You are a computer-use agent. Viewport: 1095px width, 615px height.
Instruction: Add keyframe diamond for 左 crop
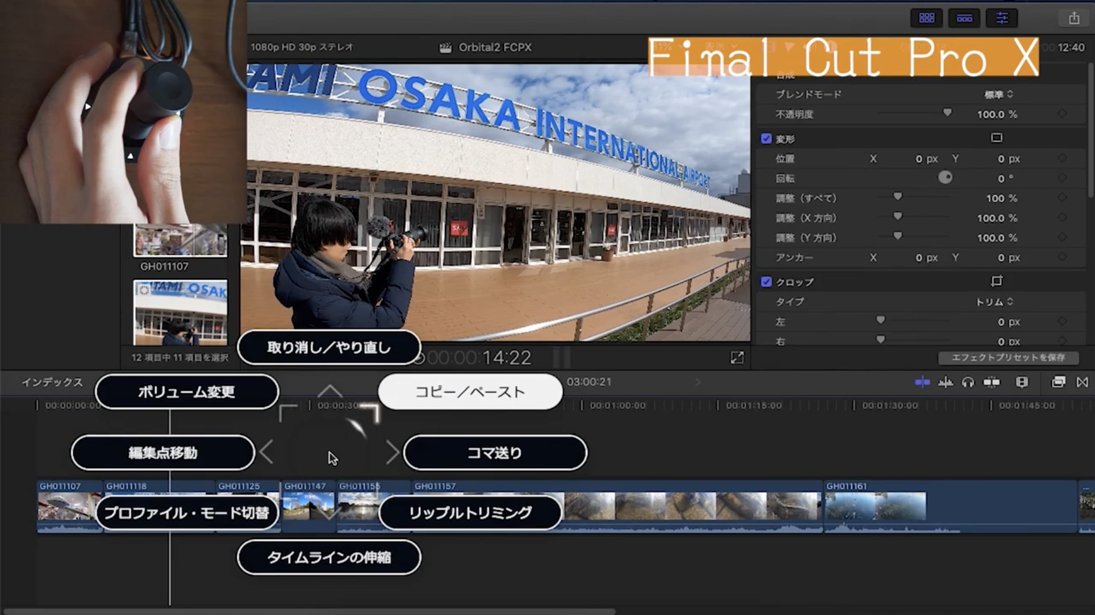1062,322
